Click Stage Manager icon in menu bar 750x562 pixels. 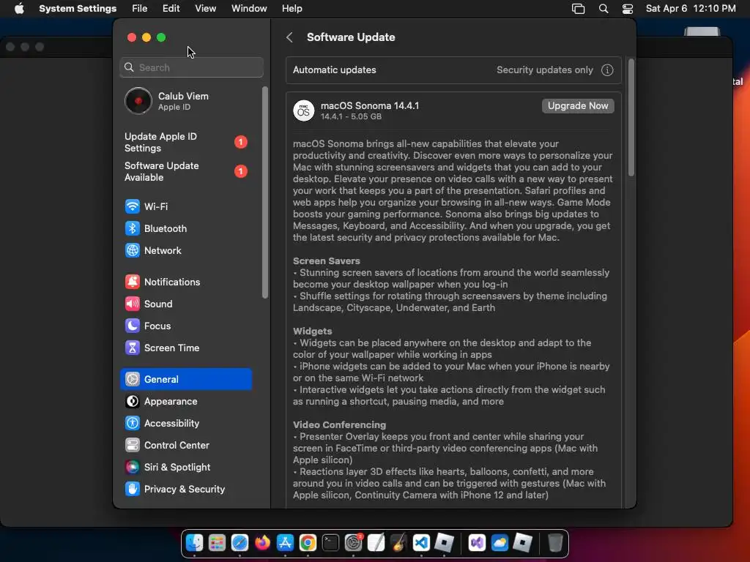point(579,9)
